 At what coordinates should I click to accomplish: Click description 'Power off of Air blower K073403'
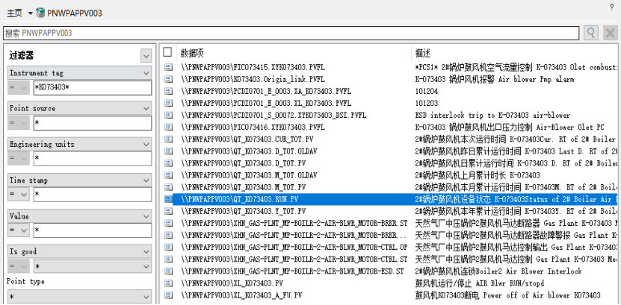(542, 295)
